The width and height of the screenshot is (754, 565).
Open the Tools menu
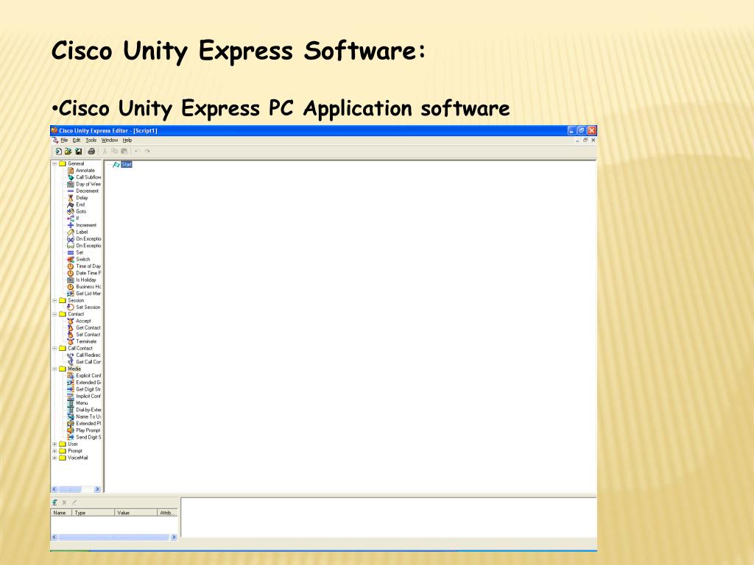91,141
